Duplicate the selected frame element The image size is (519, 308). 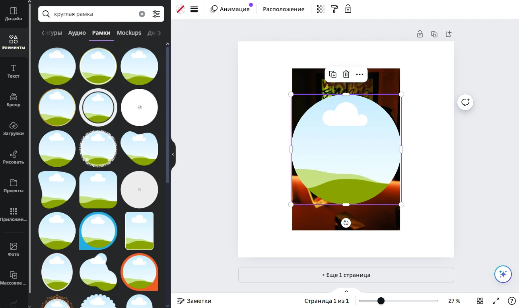(x=333, y=74)
